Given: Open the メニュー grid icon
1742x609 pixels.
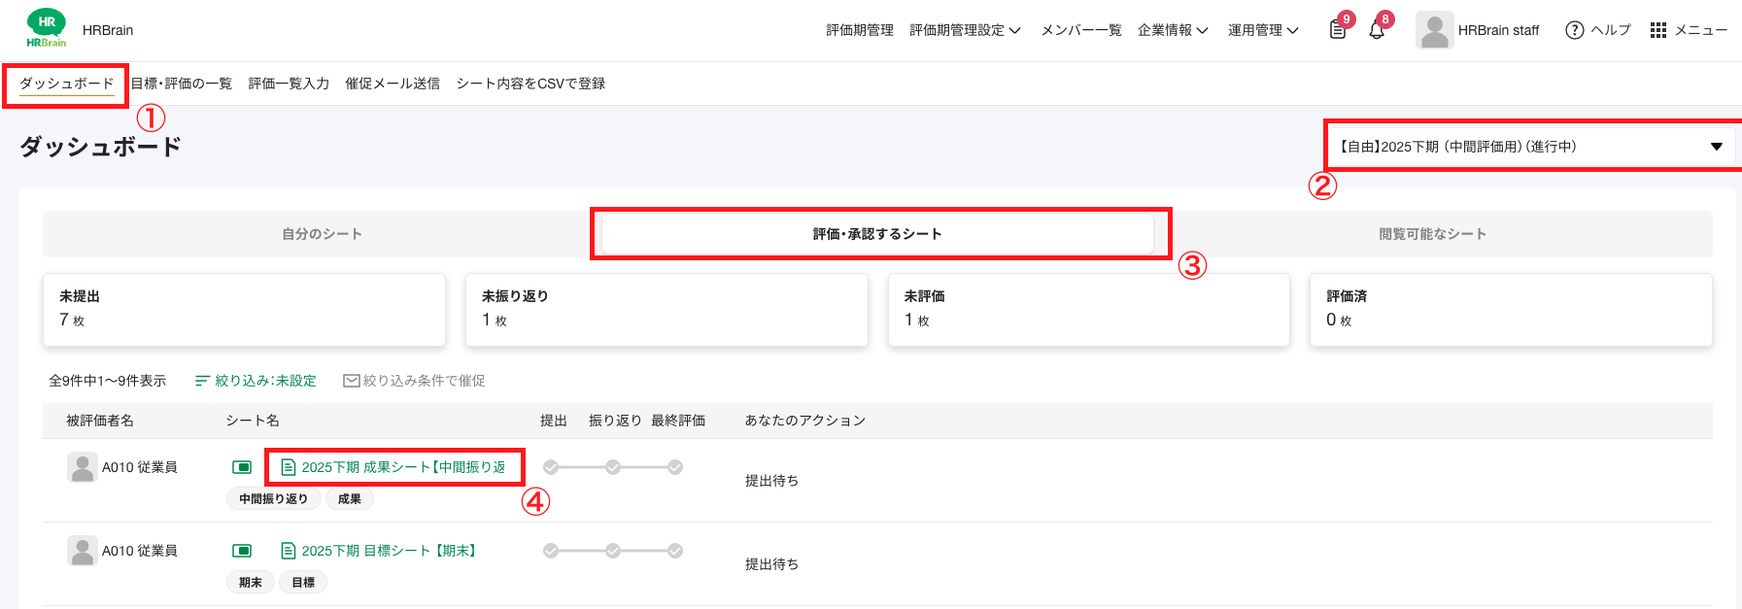Looking at the screenshot, I should pyautogui.click(x=1657, y=29).
